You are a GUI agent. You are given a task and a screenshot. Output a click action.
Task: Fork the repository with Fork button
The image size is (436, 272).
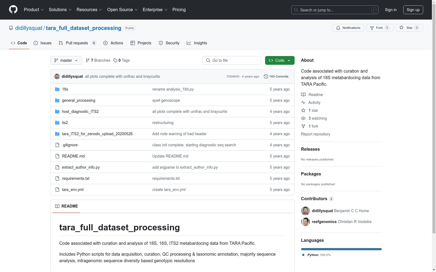tap(380, 28)
